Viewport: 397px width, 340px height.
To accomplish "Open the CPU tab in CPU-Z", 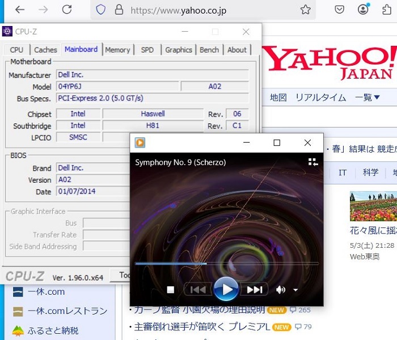I will tap(16, 50).
